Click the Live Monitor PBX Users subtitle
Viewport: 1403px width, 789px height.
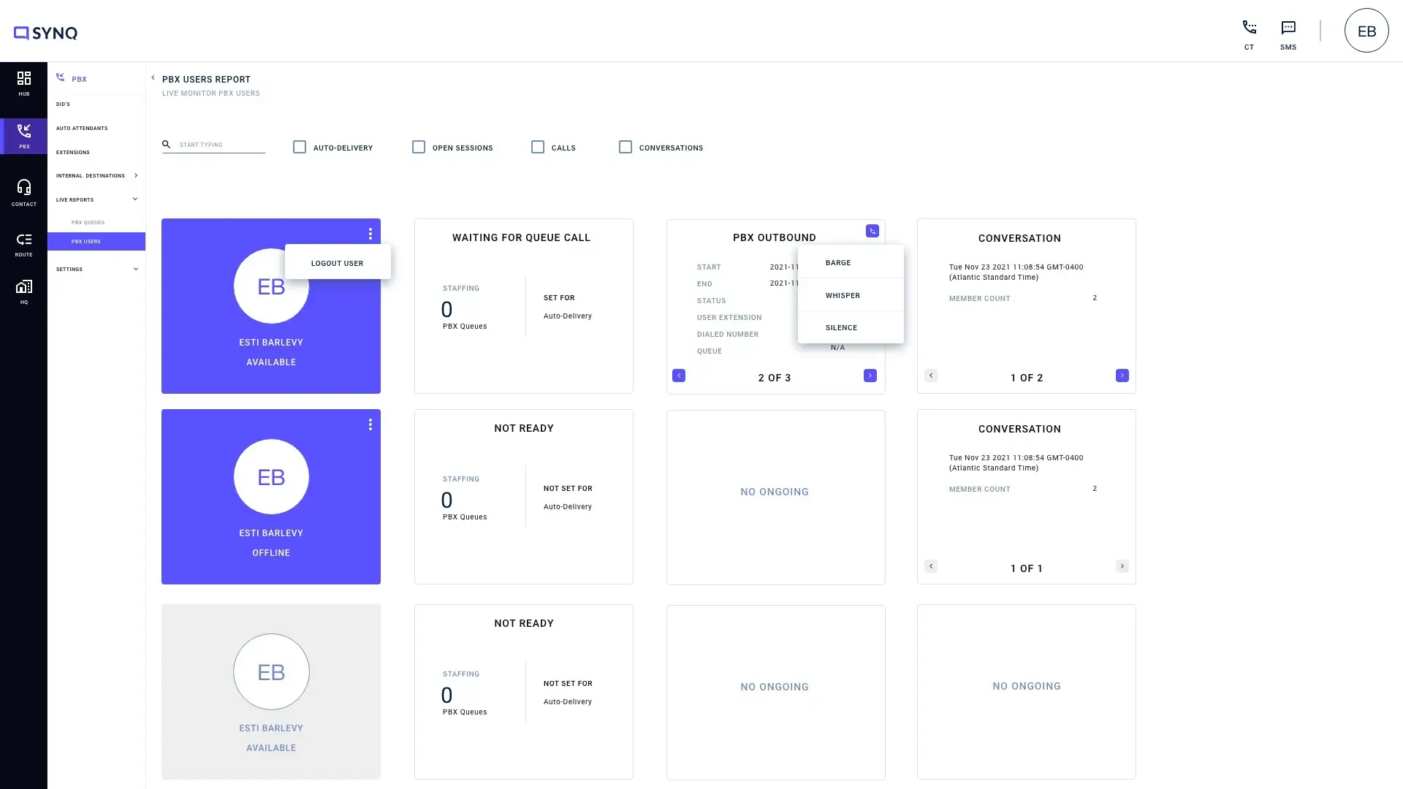pyautogui.click(x=211, y=94)
